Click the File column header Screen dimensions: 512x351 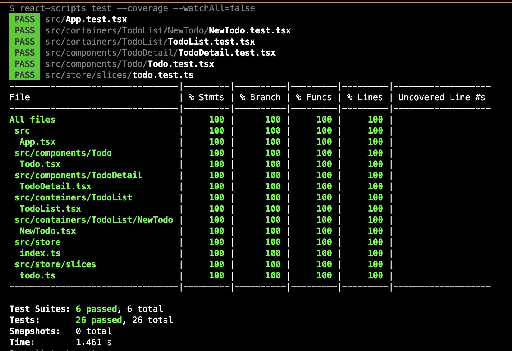pos(20,97)
